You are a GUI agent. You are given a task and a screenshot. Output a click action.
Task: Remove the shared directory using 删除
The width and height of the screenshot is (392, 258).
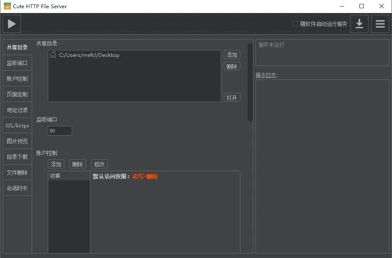(x=232, y=66)
